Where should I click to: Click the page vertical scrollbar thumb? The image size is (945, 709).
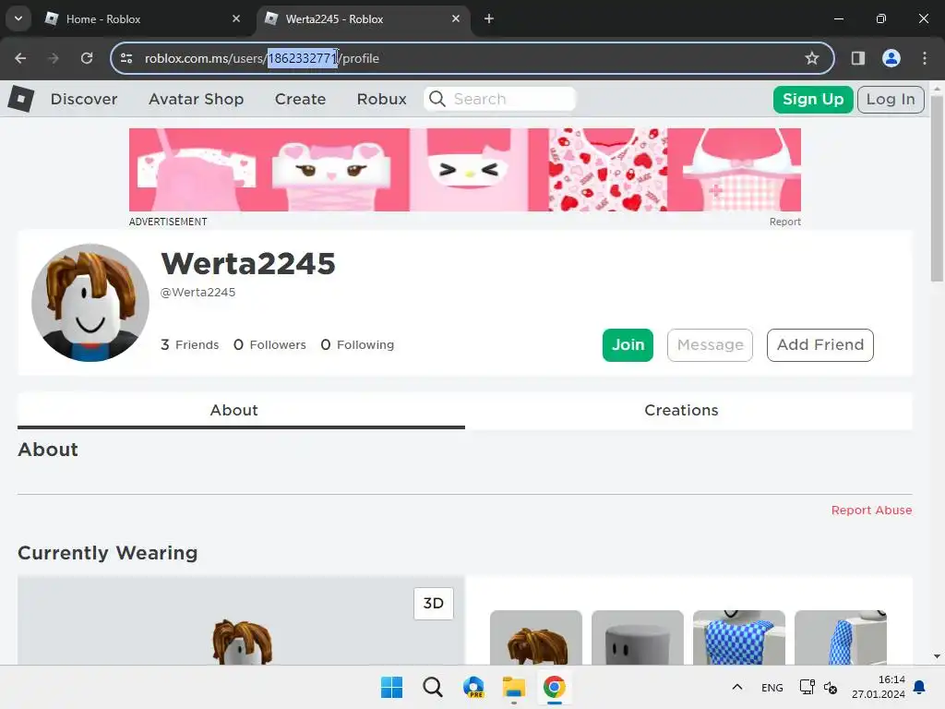click(x=937, y=188)
